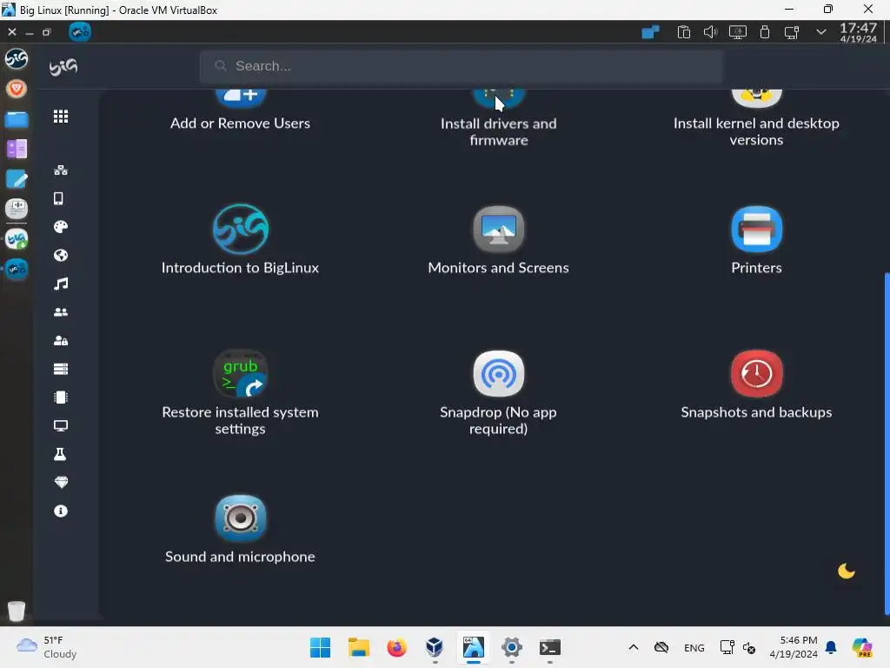Open Introduction to BigLinux
This screenshot has height=668, width=890.
(240, 240)
